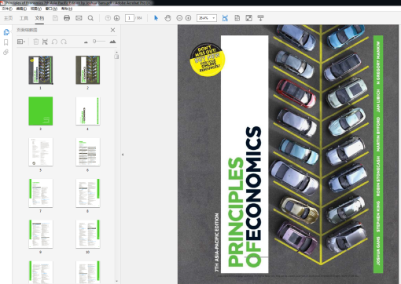Open the 帮助 (Help) menu

67,9
